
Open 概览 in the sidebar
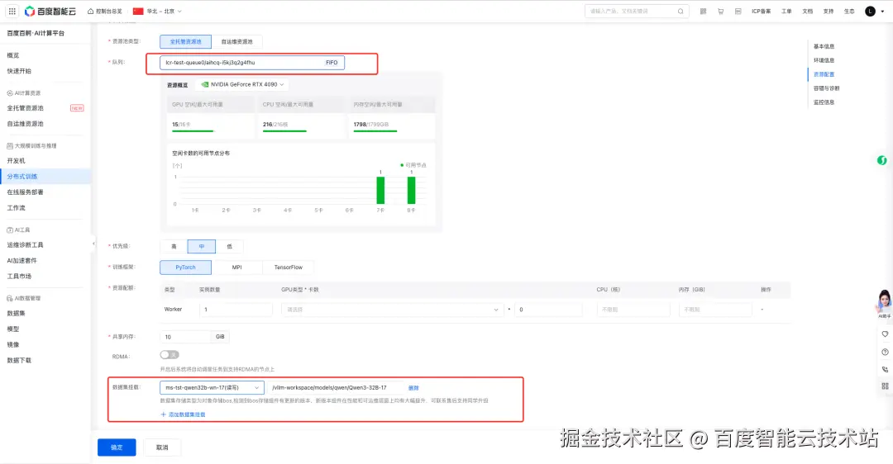(x=13, y=55)
